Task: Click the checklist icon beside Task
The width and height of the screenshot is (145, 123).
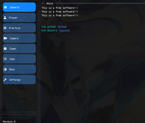Action: (5, 59)
